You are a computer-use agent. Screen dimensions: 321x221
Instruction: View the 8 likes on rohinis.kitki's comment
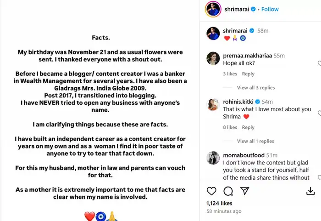click(x=230, y=127)
